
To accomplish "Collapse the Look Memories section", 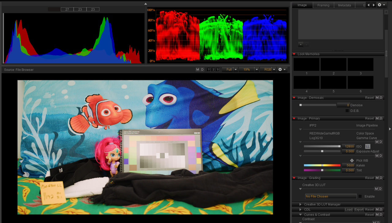I will [x=295, y=54].
